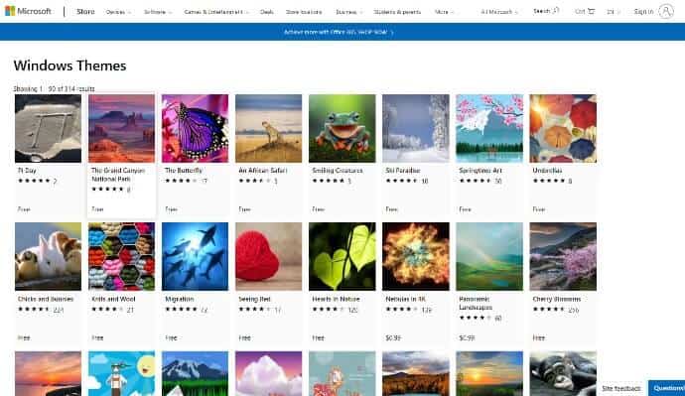The width and height of the screenshot is (685, 396).
Task: Open the Questions chat button
Action: pos(667,388)
